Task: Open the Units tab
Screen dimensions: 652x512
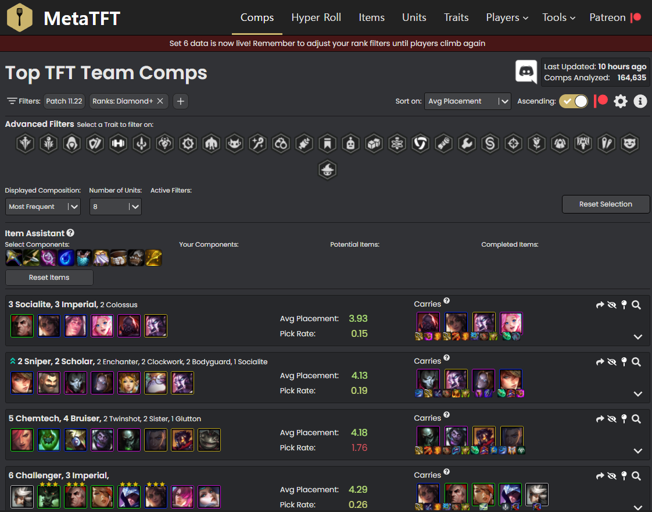Action: pyautogui.click(x=414, y=17)
